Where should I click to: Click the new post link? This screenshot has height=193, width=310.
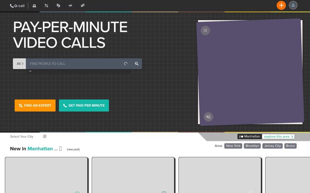73,150
